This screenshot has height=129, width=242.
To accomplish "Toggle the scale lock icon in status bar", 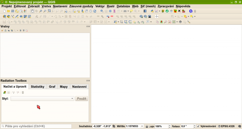I will pyautogui.click(x=147, y=126).
